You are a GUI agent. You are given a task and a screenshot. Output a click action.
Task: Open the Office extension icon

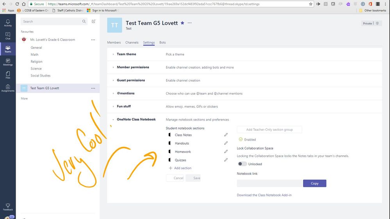point(370,4)
